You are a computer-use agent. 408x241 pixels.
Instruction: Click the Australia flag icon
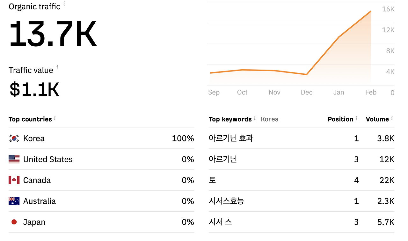pyautogui.click(x=14, y=201)
